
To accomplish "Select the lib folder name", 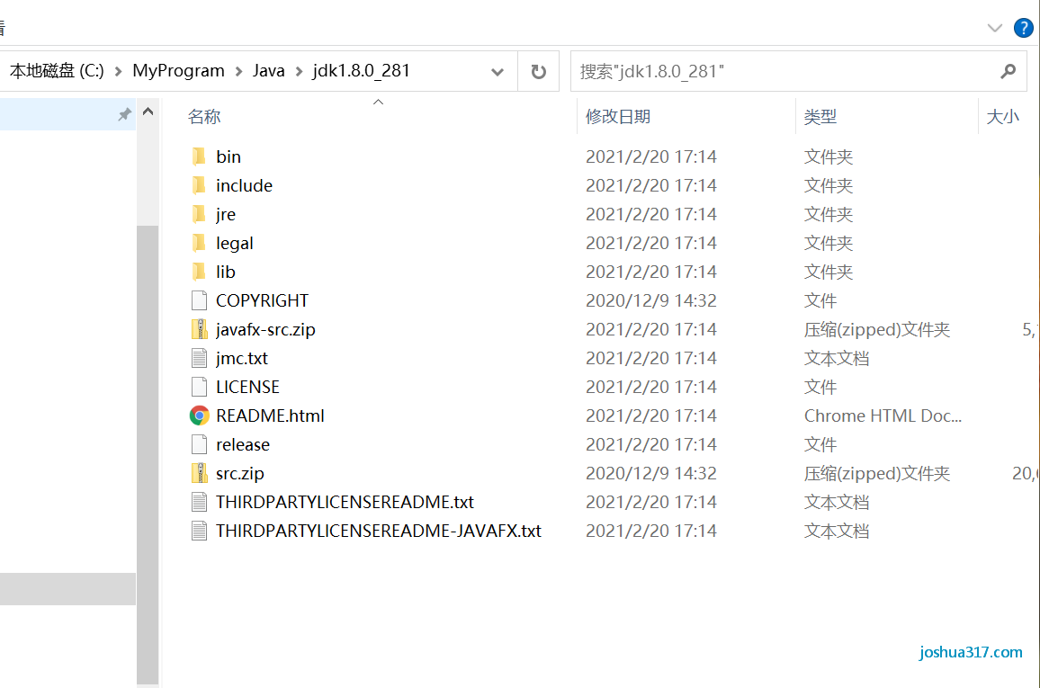I will coord(226,272).
